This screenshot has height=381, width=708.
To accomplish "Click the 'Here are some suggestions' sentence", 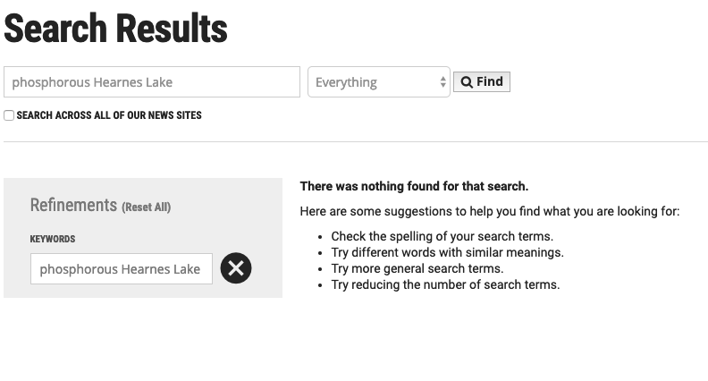I will 489,212.
